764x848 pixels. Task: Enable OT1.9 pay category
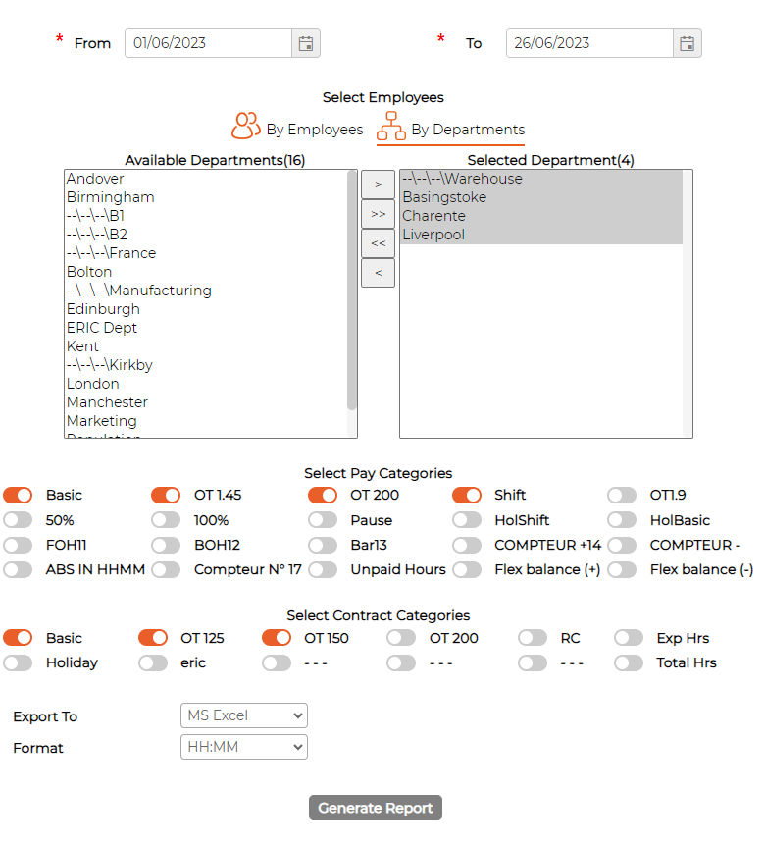click(x=622, y=495)
